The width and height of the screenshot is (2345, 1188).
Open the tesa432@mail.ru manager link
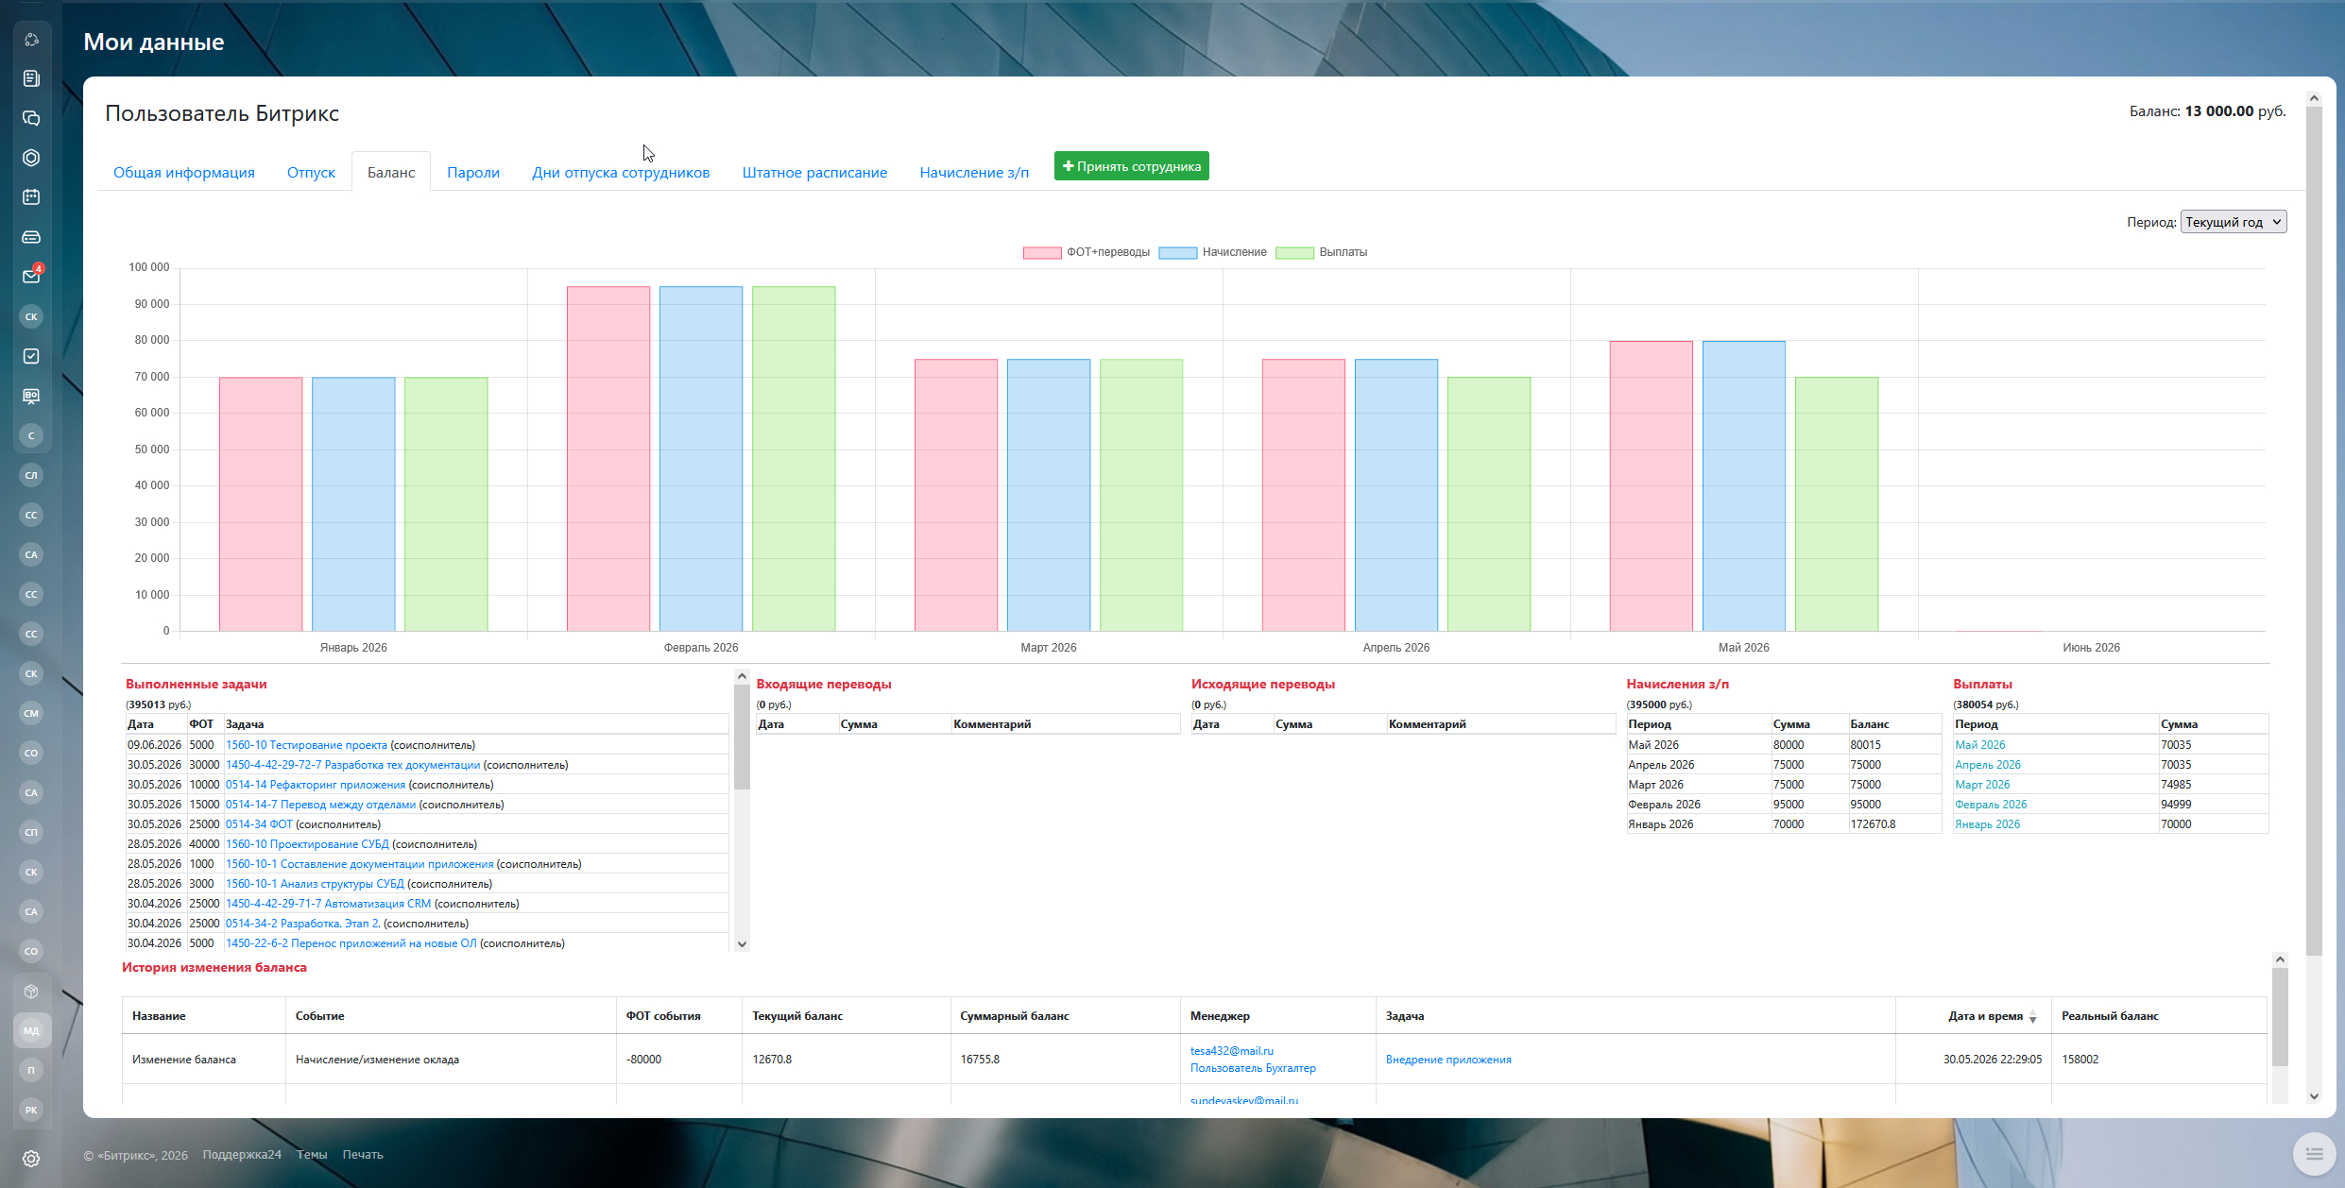point(1231,1051)
